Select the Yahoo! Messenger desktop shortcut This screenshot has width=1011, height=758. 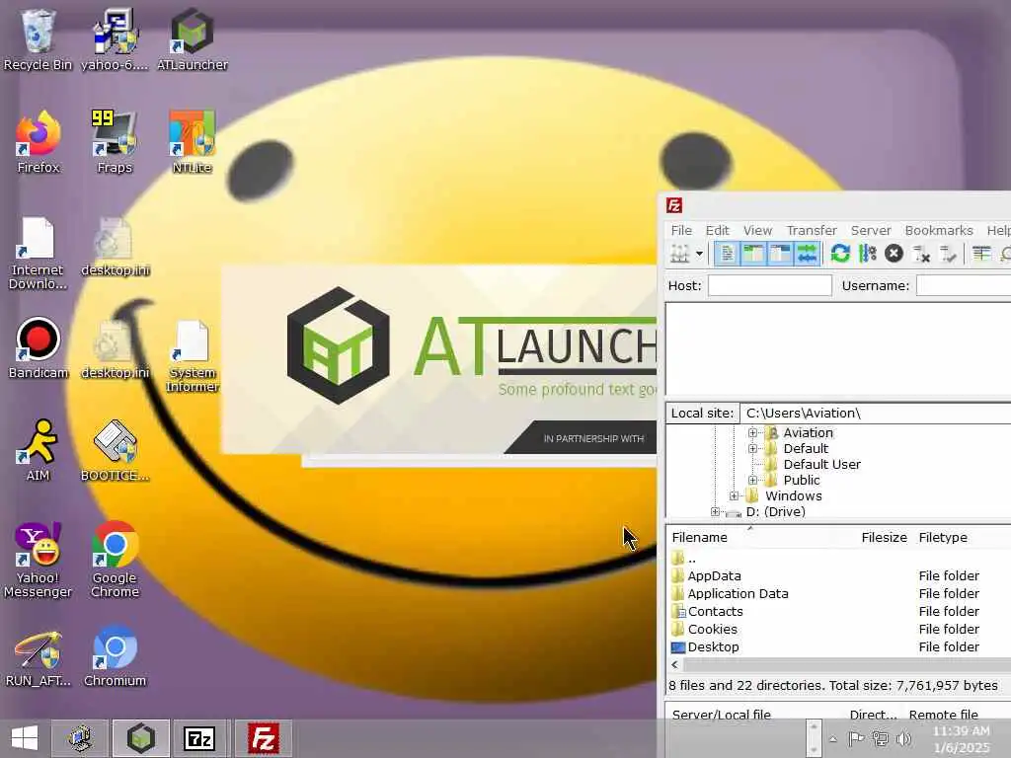coord(39,560)
